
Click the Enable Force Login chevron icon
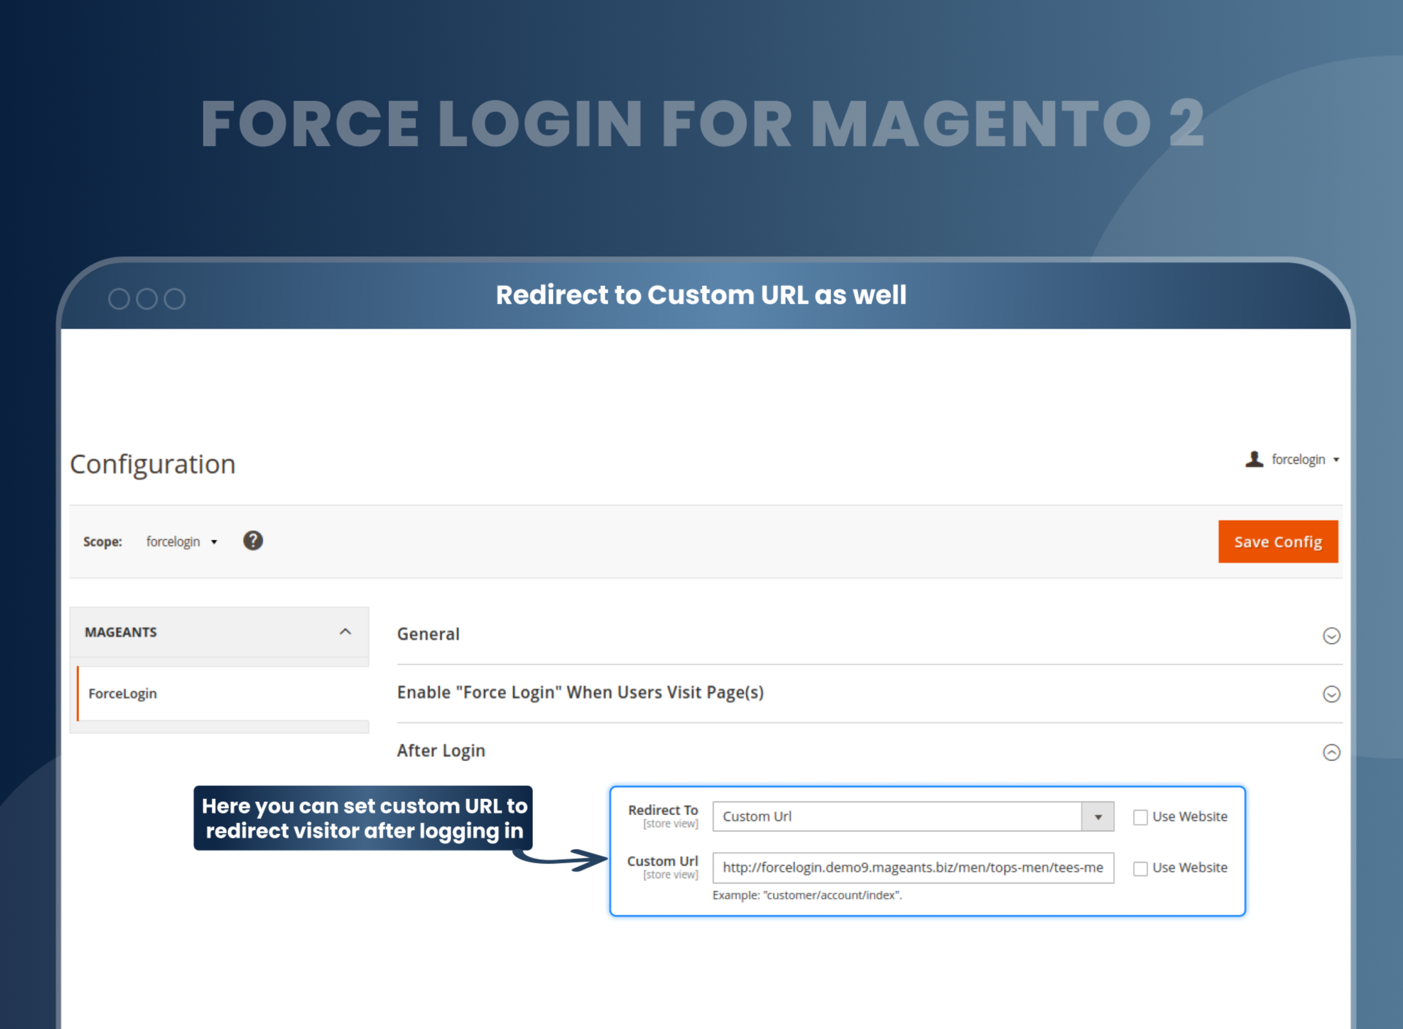click(1331, 694)
